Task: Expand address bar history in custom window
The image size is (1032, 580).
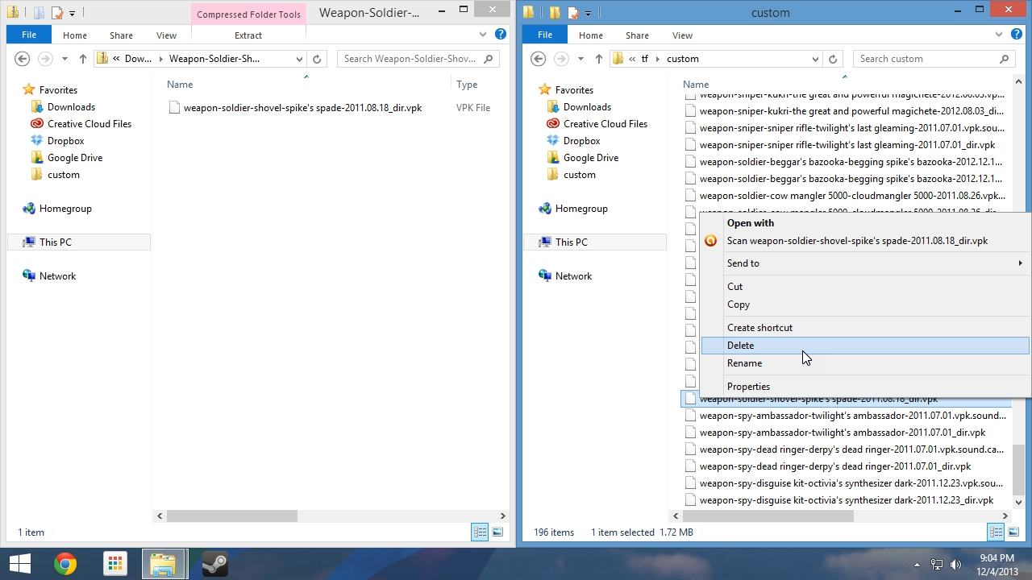Action: coord(815,59)
